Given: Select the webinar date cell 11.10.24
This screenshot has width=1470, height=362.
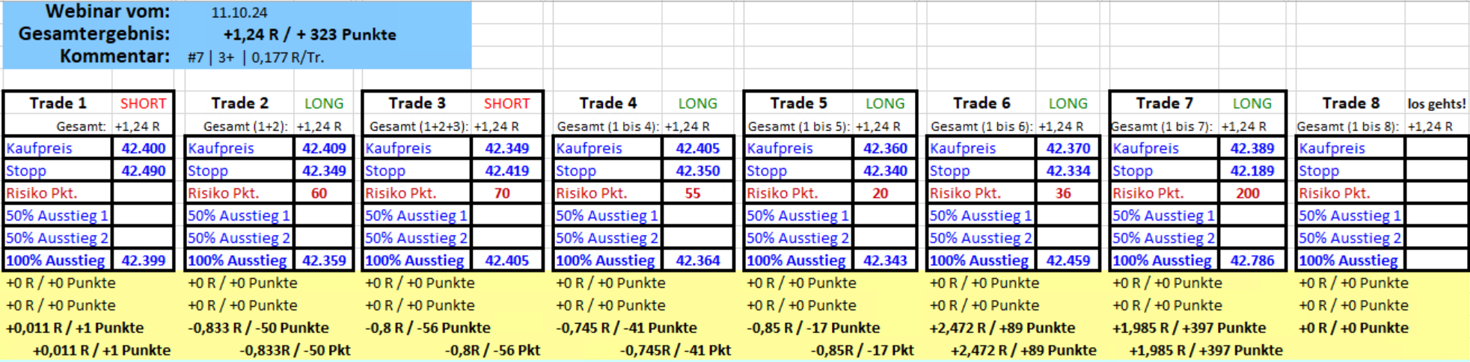Looking at the screenshot, I should (x=239, y=13).
